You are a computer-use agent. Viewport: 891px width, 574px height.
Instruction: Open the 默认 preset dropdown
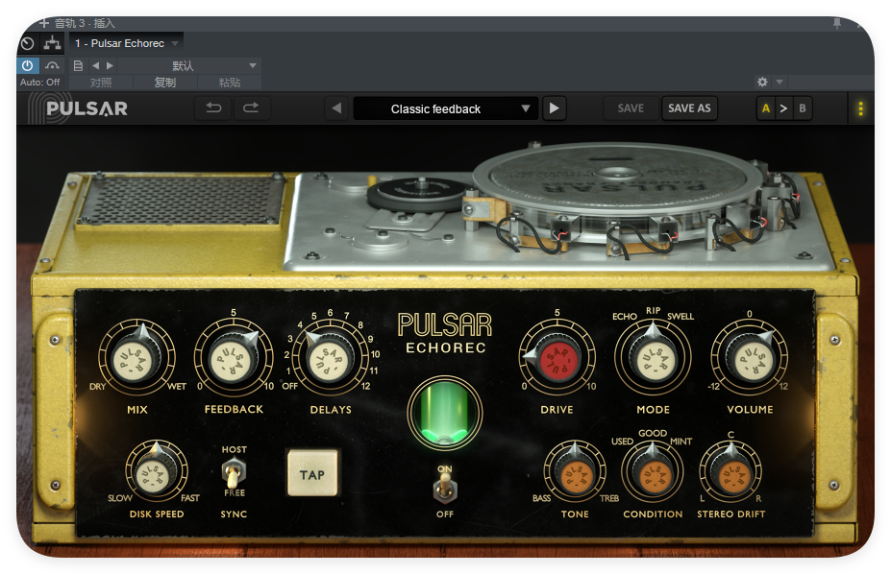(x=188, y=65)
